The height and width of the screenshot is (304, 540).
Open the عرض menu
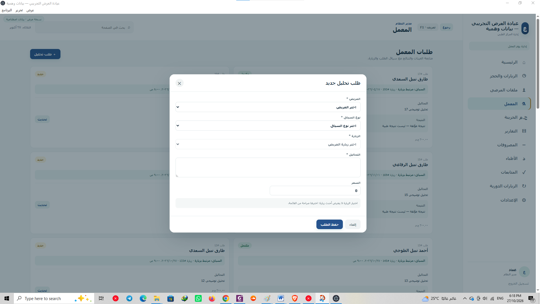pos(30,10)
